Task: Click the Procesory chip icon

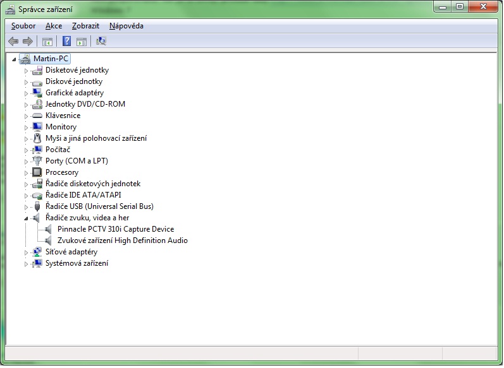Action: pos(37,172)
